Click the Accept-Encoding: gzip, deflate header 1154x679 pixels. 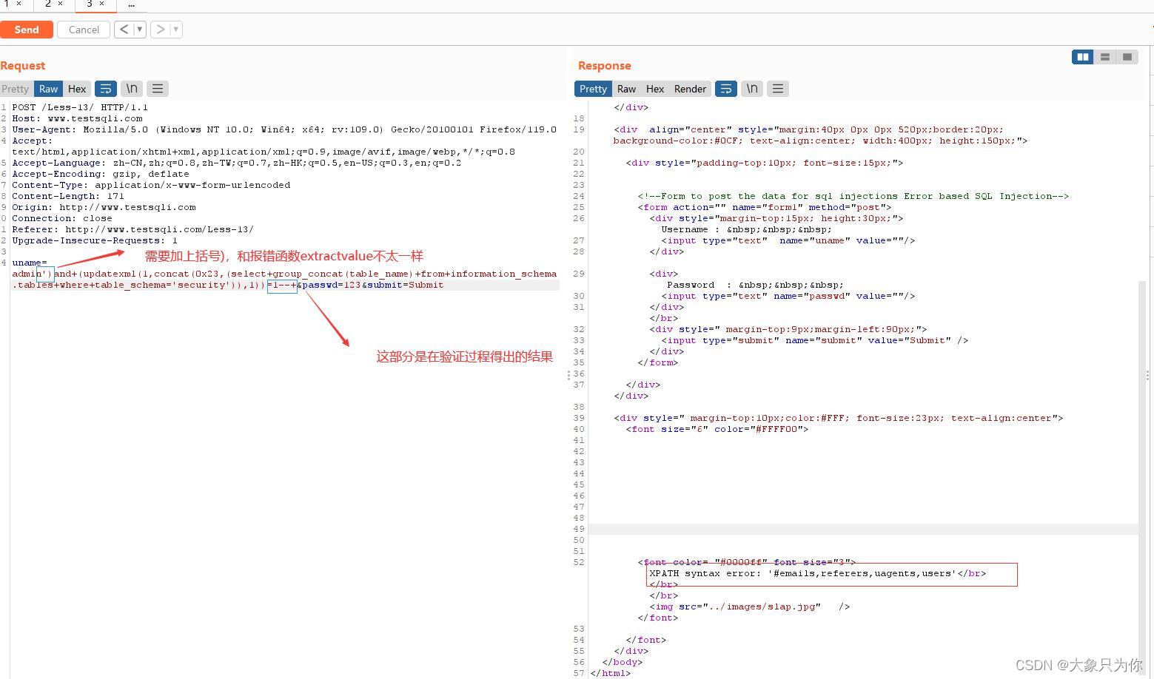(101, 174)
